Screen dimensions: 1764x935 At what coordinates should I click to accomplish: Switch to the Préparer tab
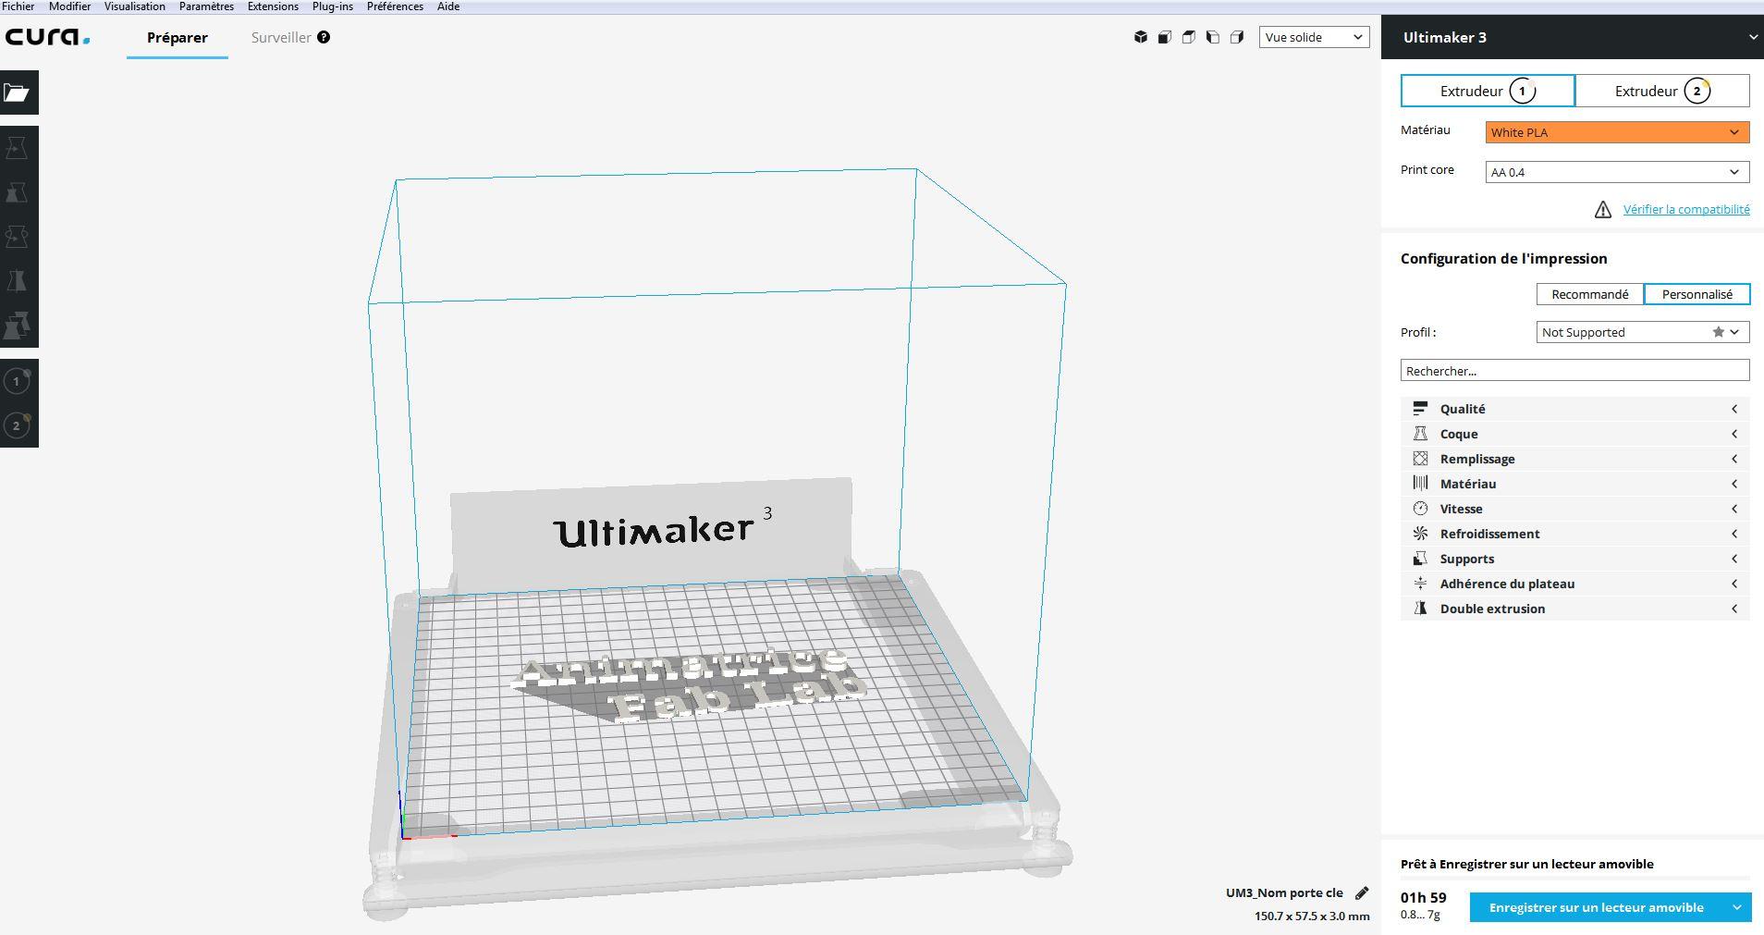coord(178,38)
